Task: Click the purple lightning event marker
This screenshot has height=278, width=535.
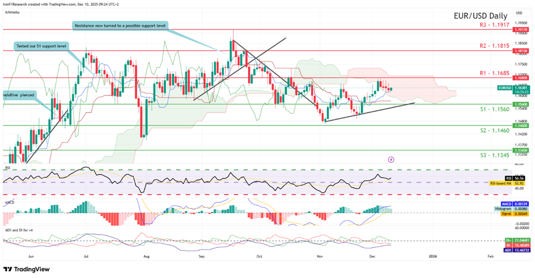Action: [391, 160]
